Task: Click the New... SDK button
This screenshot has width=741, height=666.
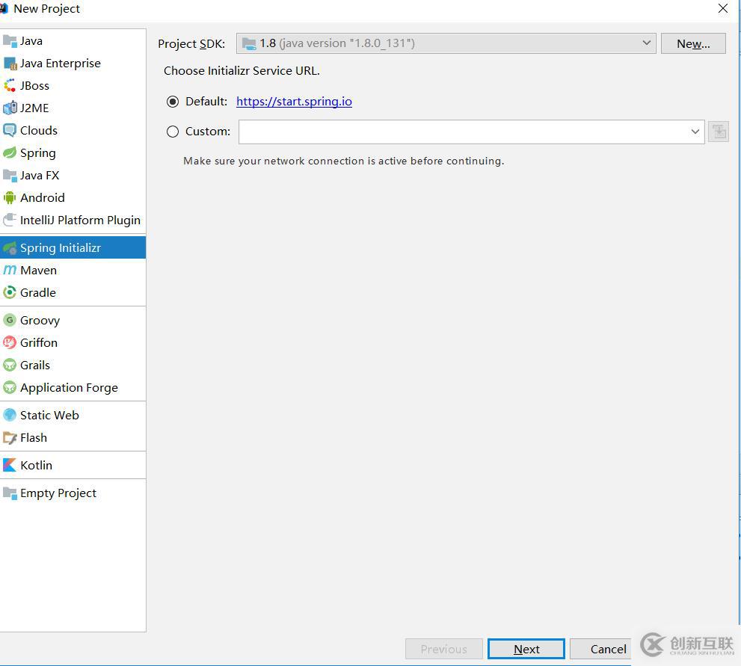Action: point(693,43)
